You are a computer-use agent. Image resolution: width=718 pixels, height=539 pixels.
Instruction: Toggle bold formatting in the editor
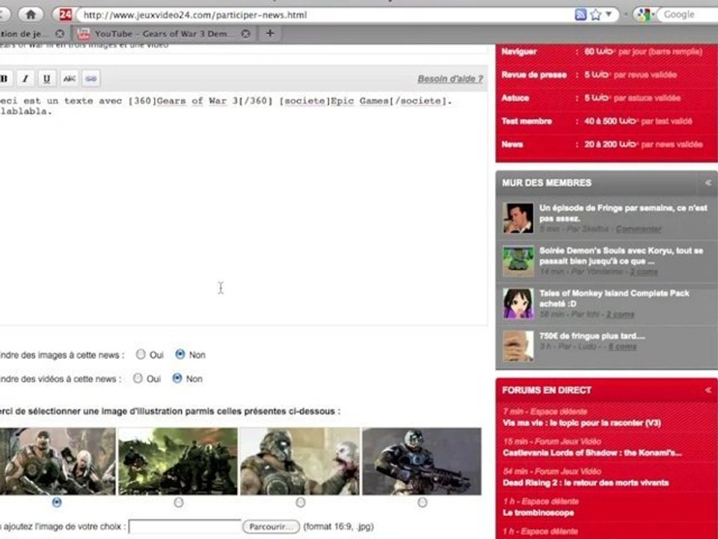(x=4, y=79)
